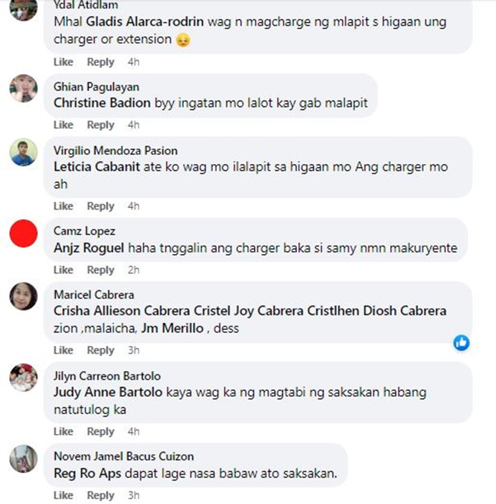Reply to Maricel Cabrera's comment

tap(101, 350)
